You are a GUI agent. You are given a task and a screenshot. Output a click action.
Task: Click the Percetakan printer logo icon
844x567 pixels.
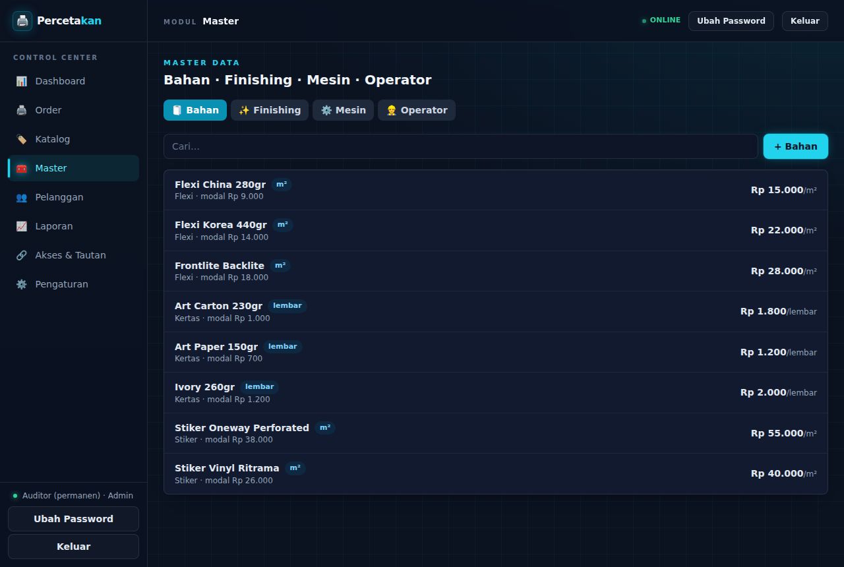(x=22, y=20)
